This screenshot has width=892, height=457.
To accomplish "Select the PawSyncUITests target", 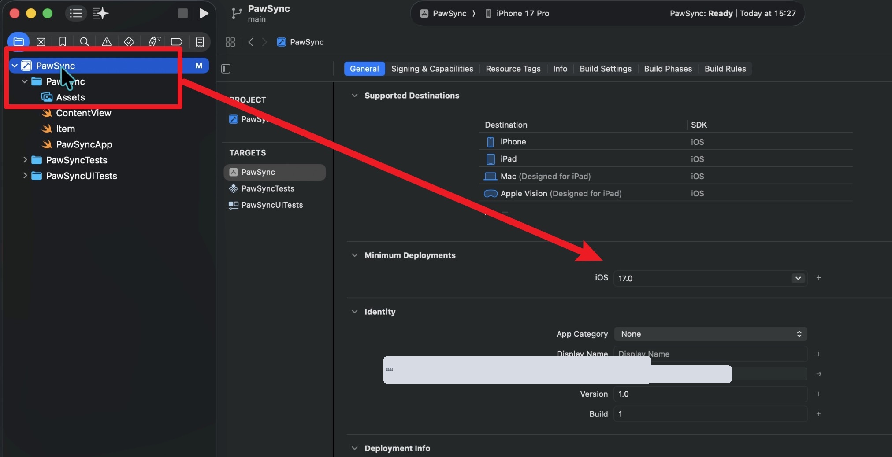I will [272, 205].
